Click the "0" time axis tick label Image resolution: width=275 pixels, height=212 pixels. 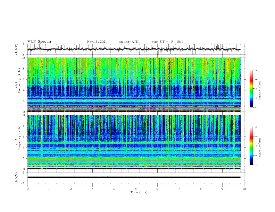point(27,189)
